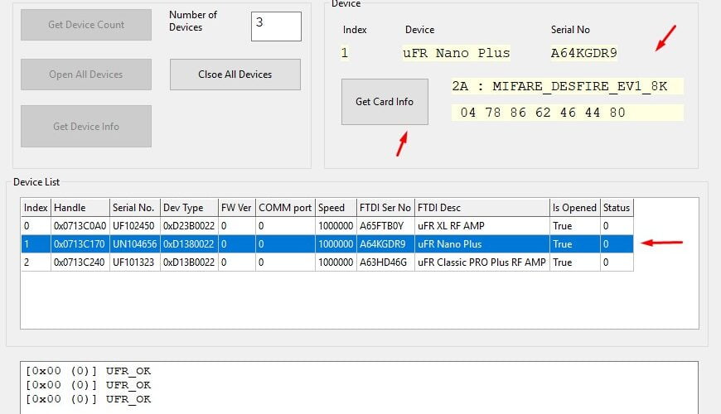Click FTDI serial A63HD46G cell
Image resolution: width=721 pixels, height=414 pixels.
coord(385,262)
